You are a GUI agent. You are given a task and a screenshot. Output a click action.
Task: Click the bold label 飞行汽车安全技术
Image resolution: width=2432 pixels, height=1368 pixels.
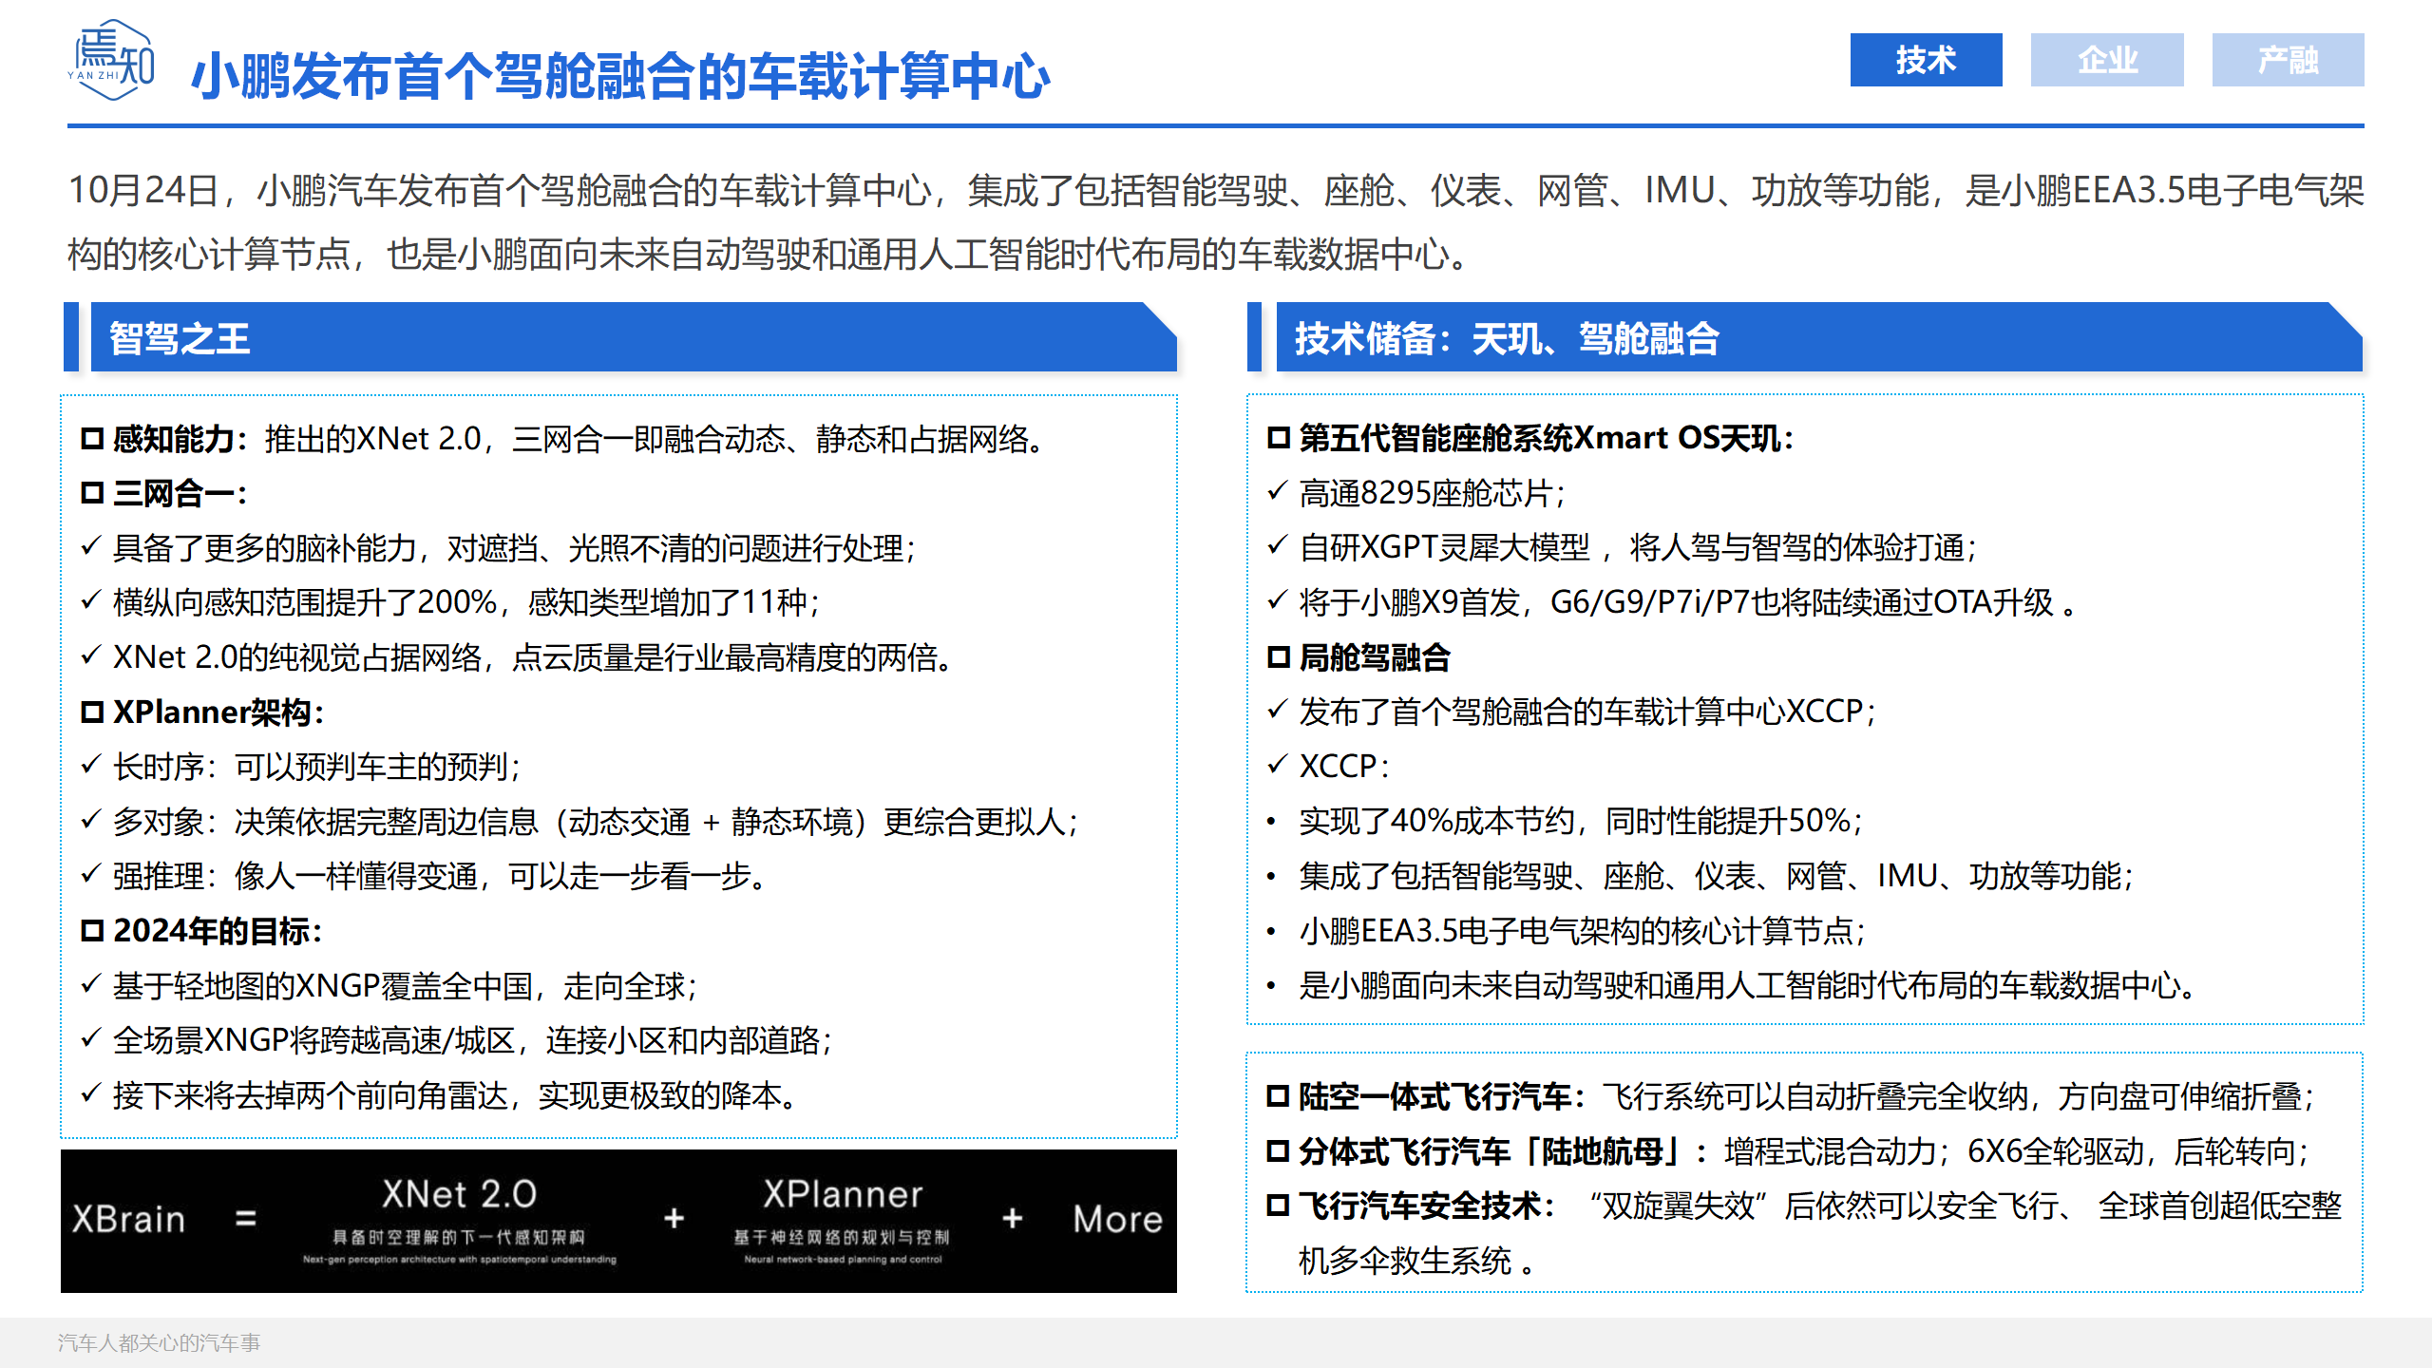tap(1420, 1206)
